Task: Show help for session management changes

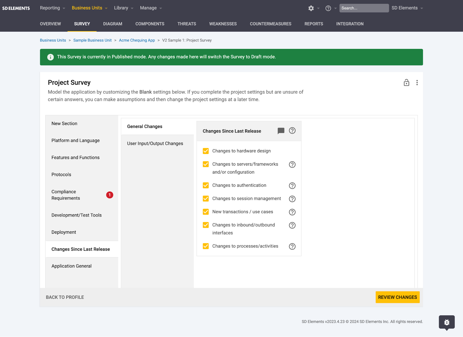Action: [292, 199]
